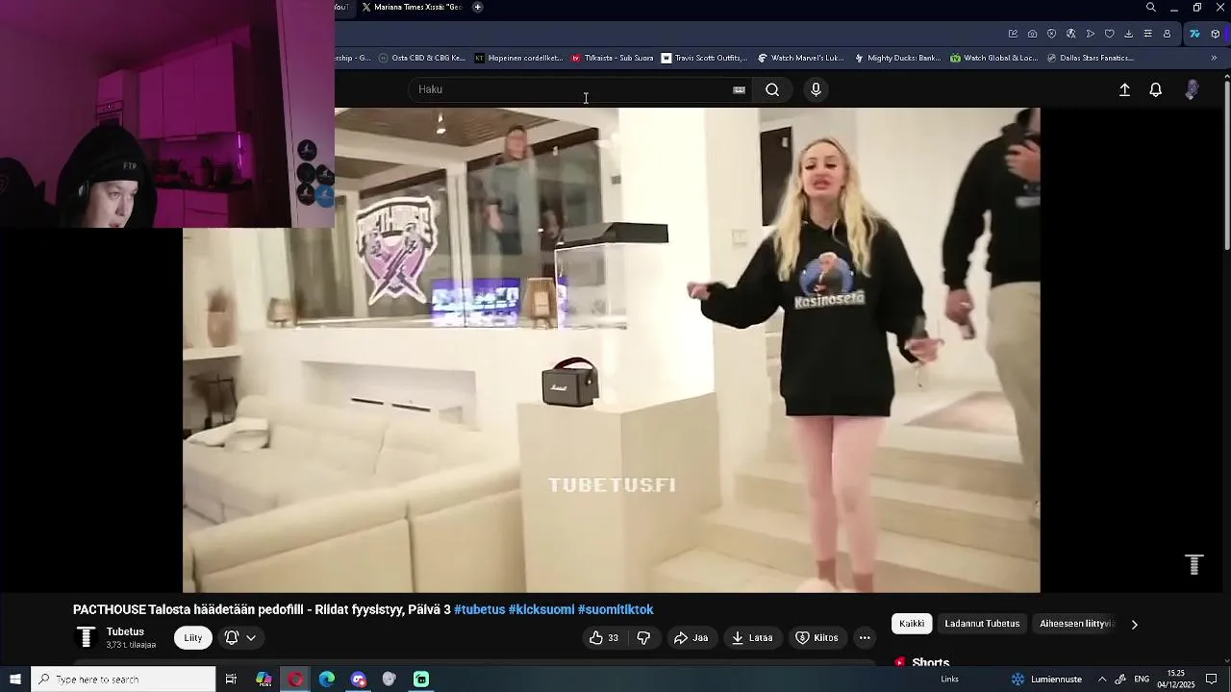Dislike the video with thumbs-down
The height and width of the screenshot is (692, 1231).
coord(643,637)
